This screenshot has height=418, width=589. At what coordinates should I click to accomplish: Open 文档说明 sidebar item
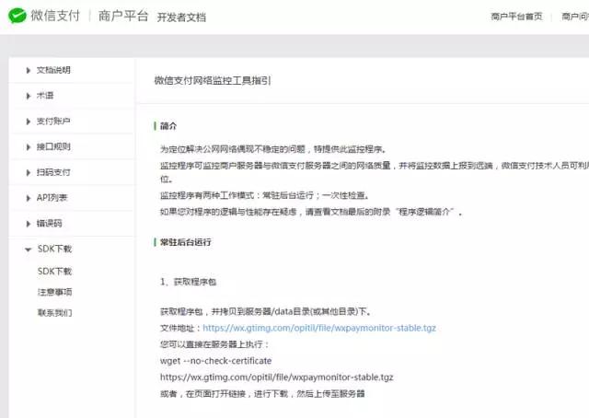pos(53,70)
